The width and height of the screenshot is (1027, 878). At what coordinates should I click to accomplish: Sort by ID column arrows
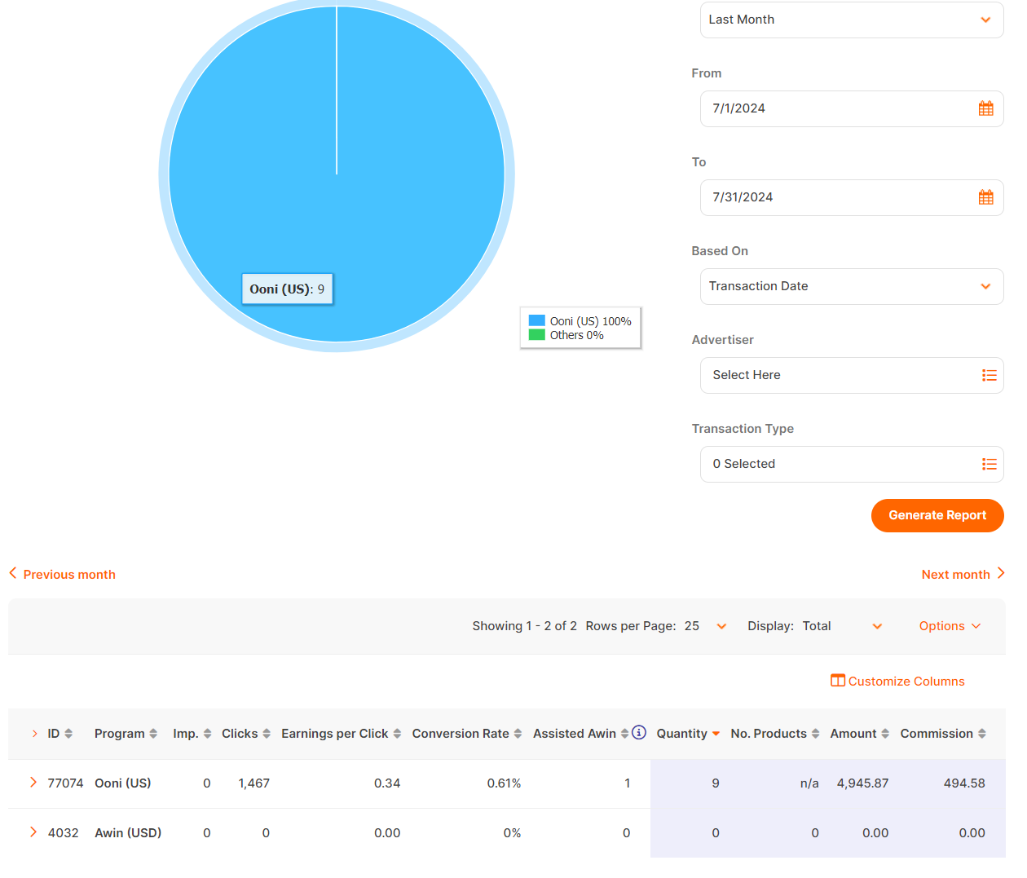click(x=68, y=734)
